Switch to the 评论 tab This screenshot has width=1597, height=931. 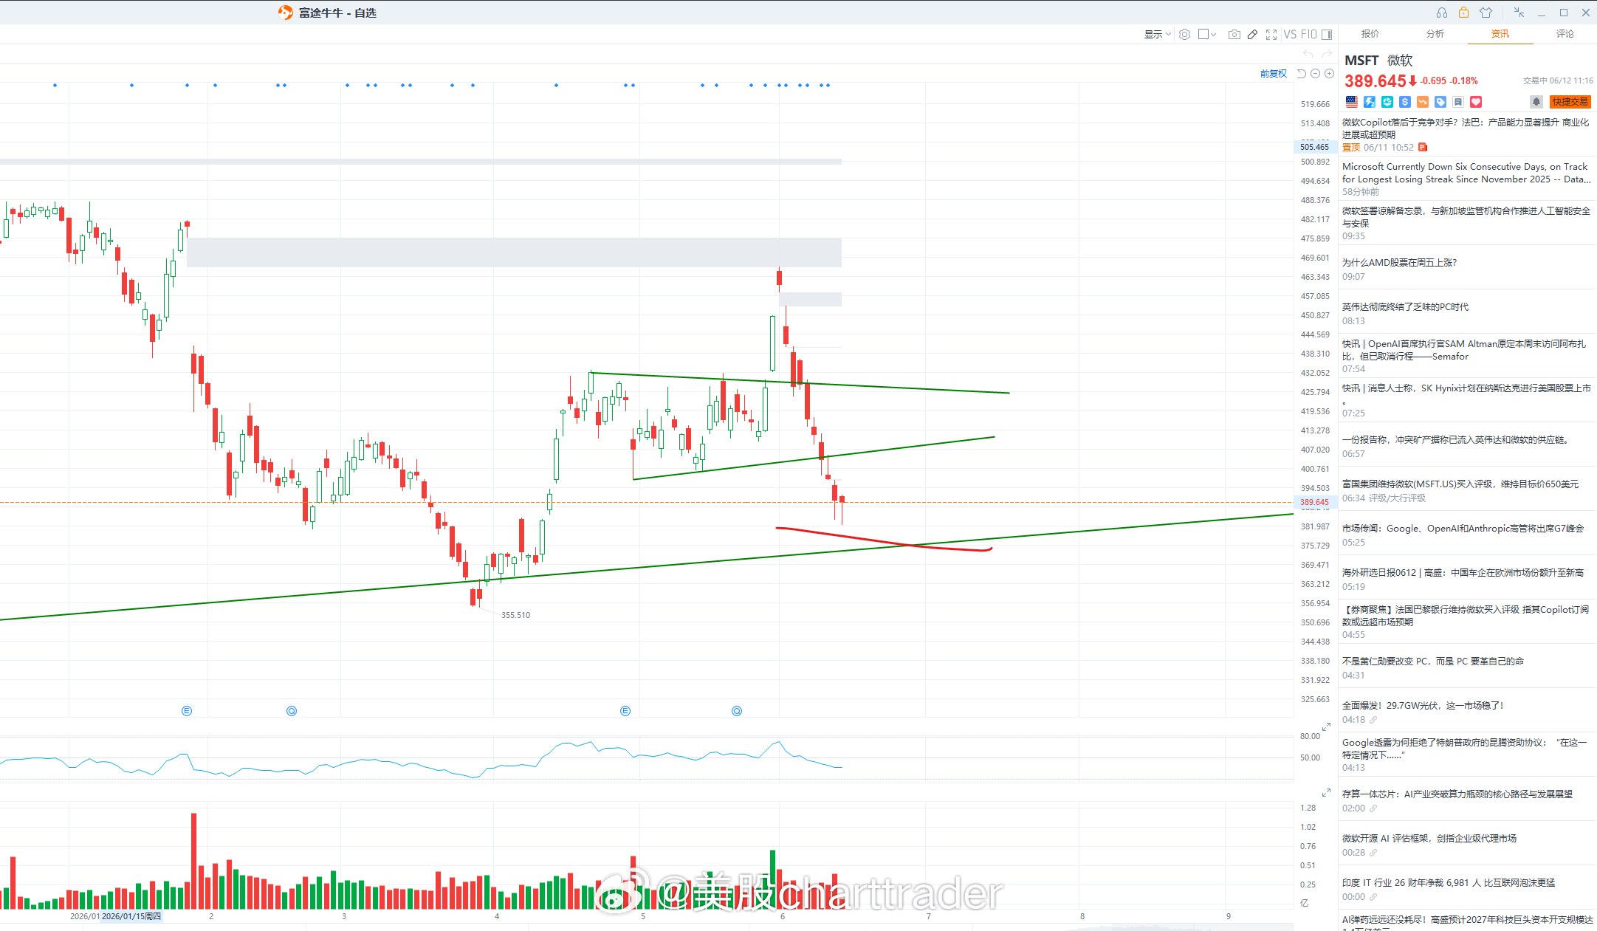click(1565, 34)
